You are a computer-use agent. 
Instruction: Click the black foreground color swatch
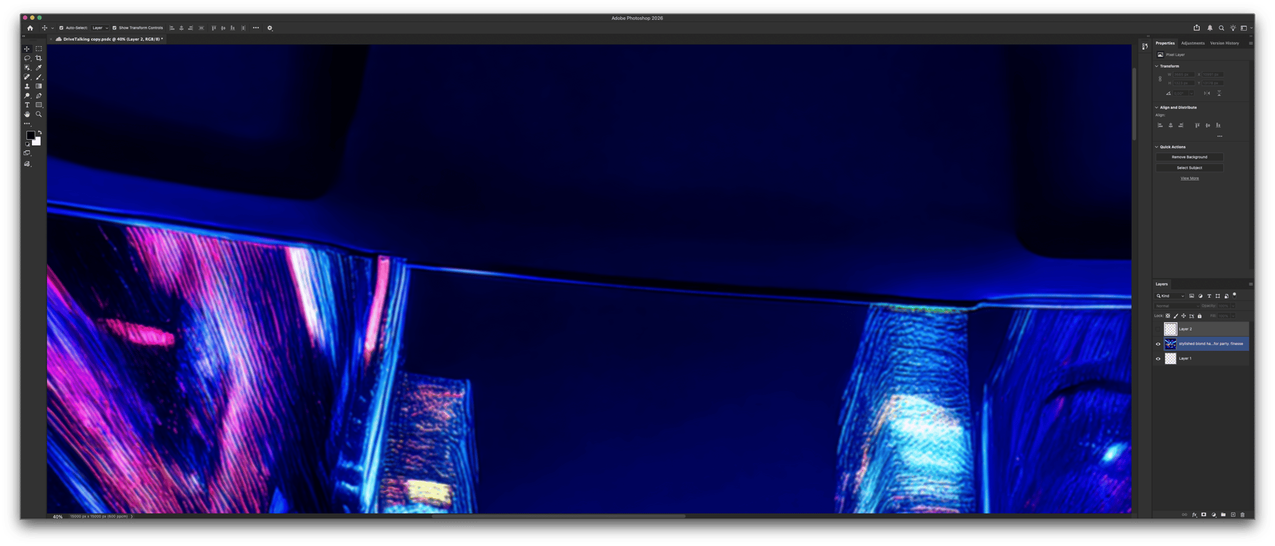pyautogui.click(x=30, y=135)
